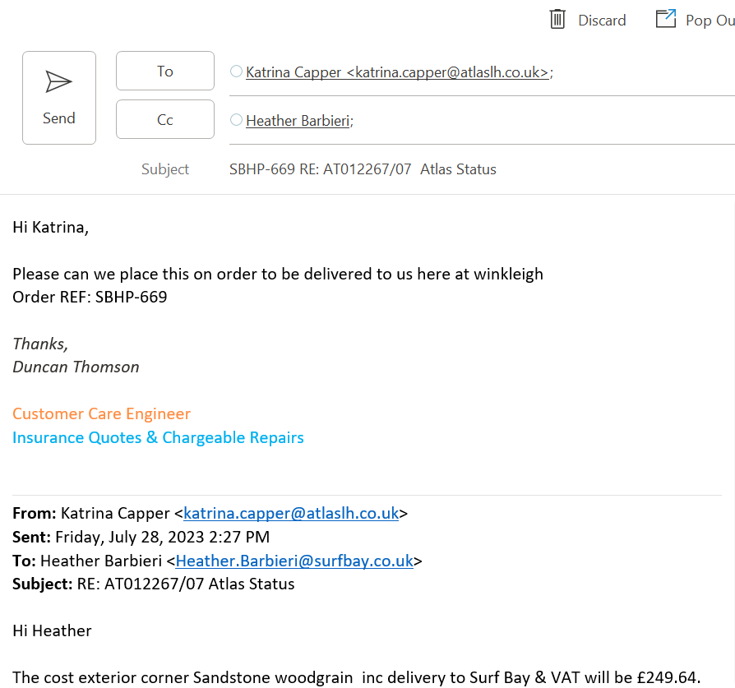Click the orange 'Customer Care Engineer' title

(x=102, y=413)
